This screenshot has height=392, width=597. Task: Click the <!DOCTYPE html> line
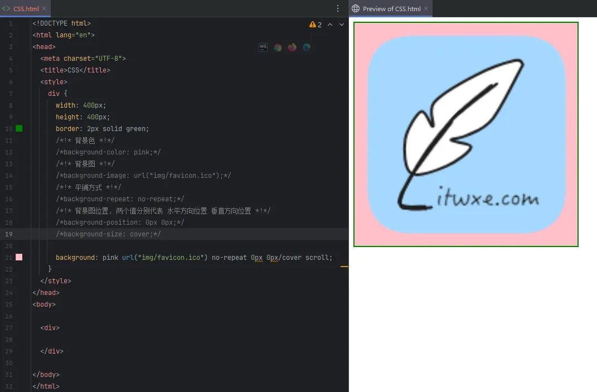click(x=62, y=23)
